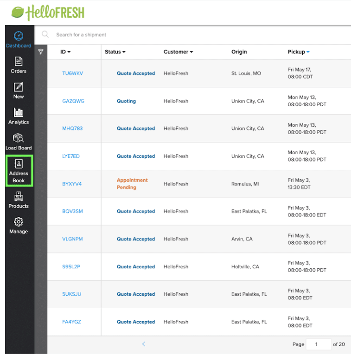Open the Dashboard gauge icon

click(x=19, y=36)
